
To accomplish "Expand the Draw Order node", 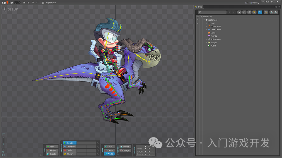I will [207, 30].
